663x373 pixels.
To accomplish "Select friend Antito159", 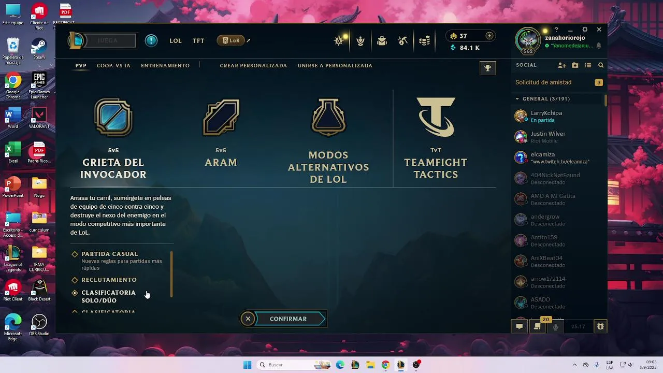I will tap(558, 240).
